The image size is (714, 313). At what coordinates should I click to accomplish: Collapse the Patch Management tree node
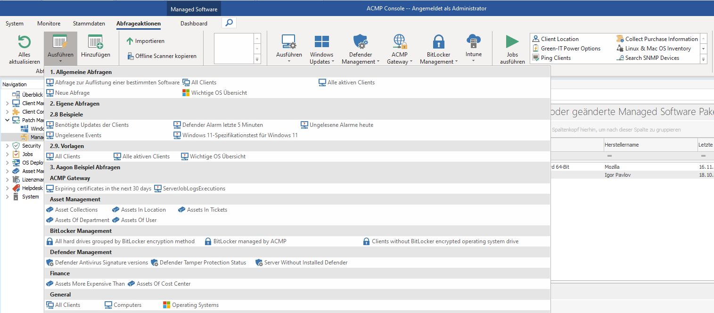click(7, 120)
